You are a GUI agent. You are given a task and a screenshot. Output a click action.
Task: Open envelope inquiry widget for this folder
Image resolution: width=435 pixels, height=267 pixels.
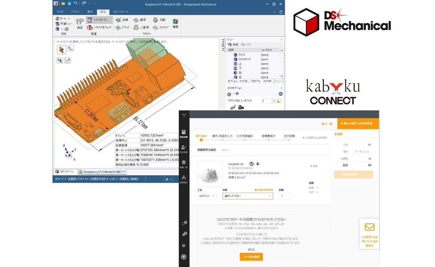[369, 234]
